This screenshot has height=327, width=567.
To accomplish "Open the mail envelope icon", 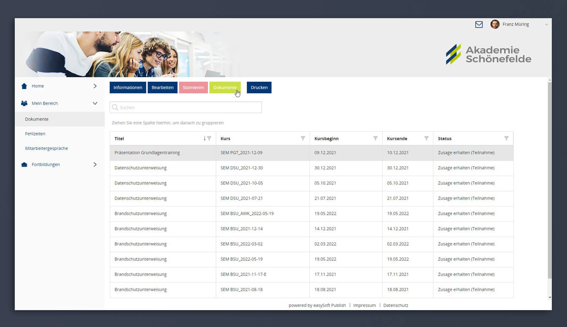I will (479, 24).
